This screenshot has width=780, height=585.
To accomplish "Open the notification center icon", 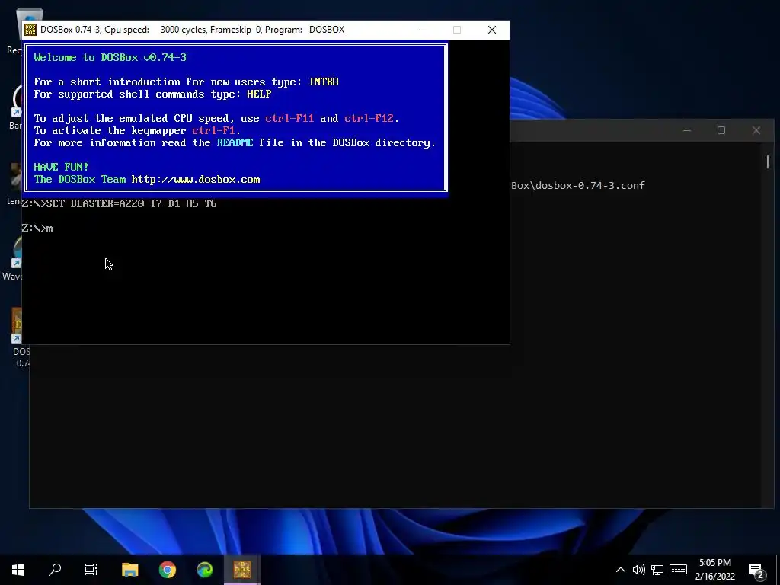I will (756, 570).
